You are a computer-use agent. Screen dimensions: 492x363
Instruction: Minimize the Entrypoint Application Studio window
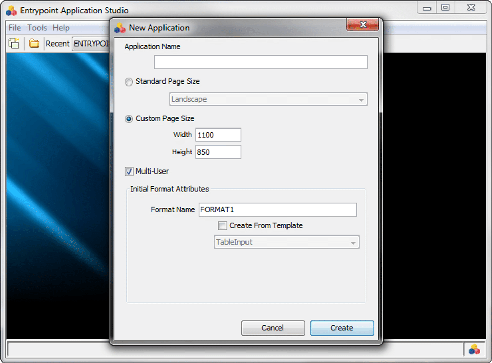[427, 7]
